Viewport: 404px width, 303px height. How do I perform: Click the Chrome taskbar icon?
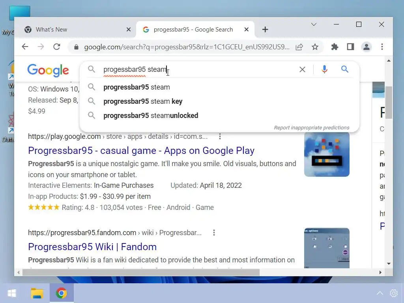tap(61, 293)
